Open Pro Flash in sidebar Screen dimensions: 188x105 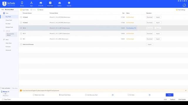[x=8, y=24]
